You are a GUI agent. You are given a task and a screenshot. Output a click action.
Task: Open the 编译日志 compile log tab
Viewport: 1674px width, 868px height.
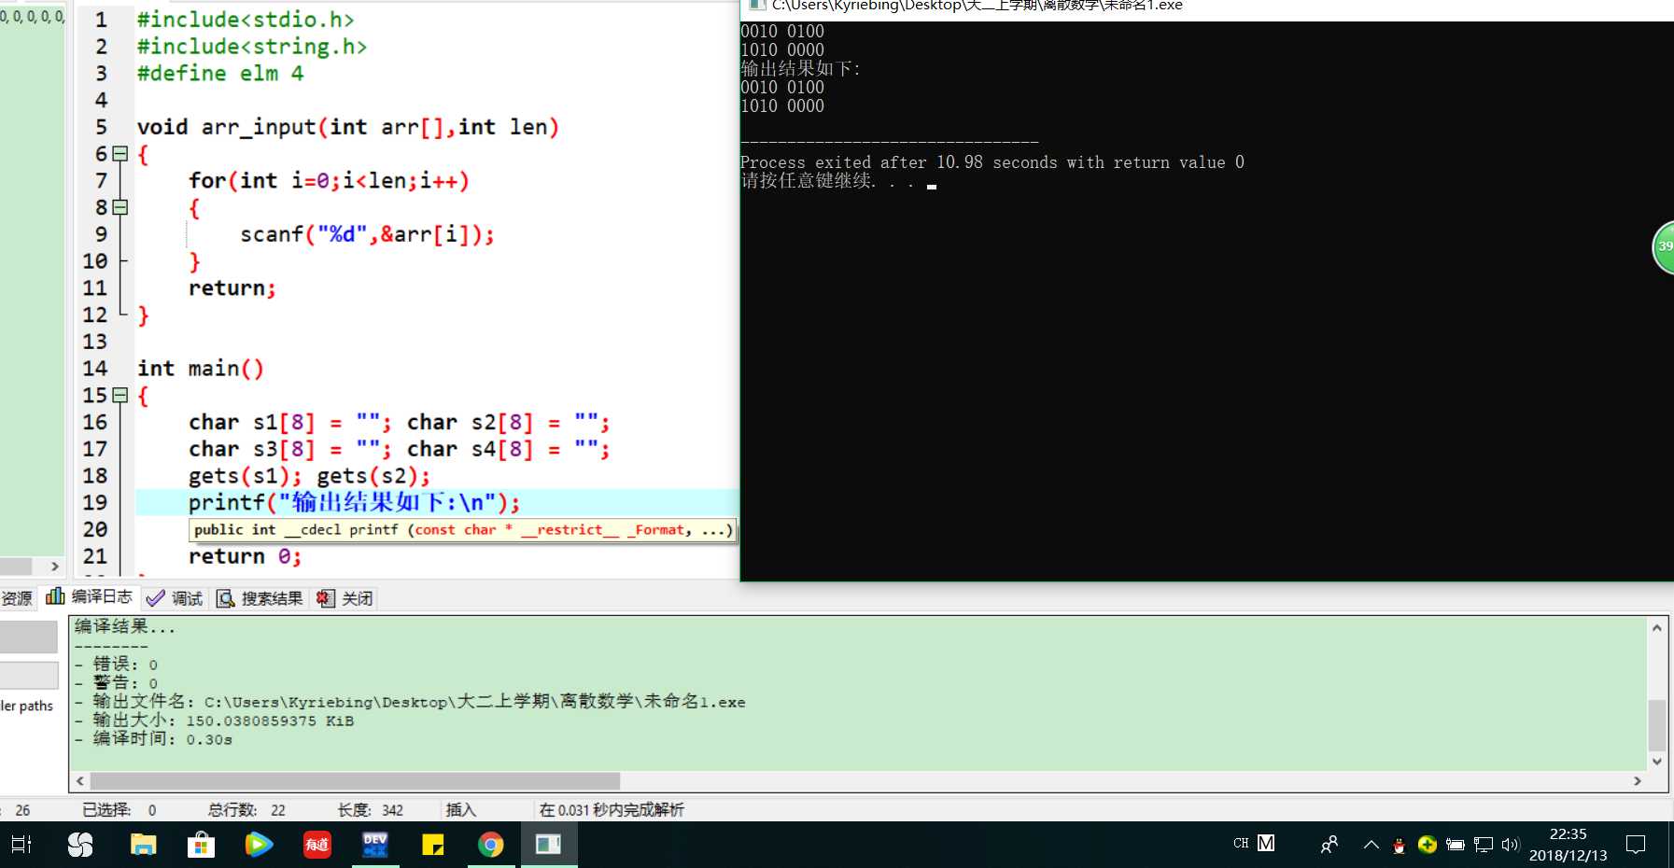pyautogui.click(x=90, y=597)
